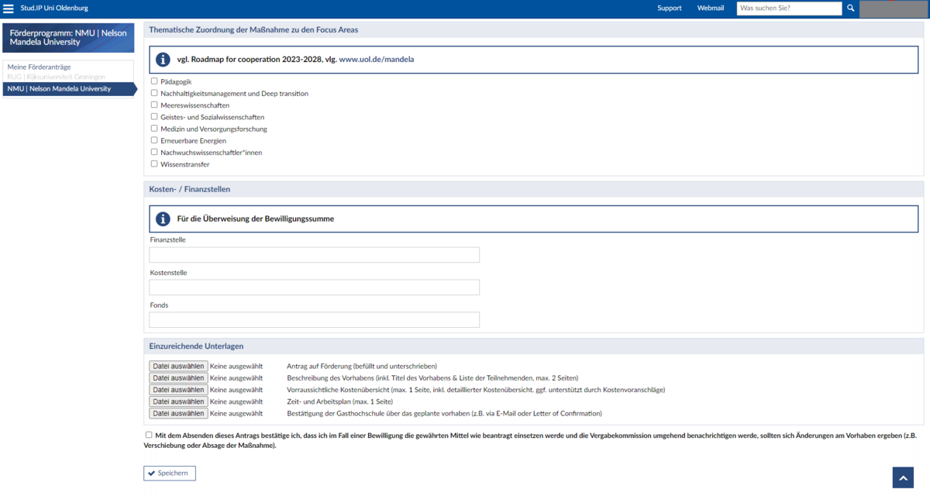The width and height of the screenshot is (930, 496).
Task: Open the Webmail menu item
Action: (x=710, y=8)
